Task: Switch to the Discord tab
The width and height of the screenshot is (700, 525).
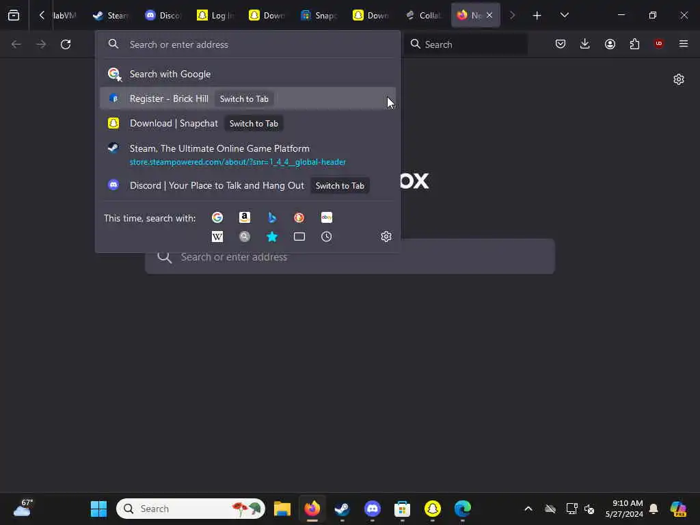Action: (163, 16)
